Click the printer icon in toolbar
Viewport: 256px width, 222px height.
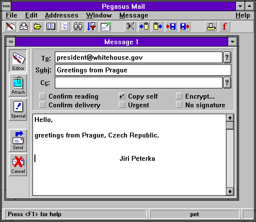[x=211, y=26]
